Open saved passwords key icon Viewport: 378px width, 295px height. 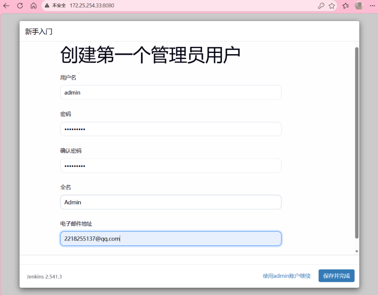point(321,6)
